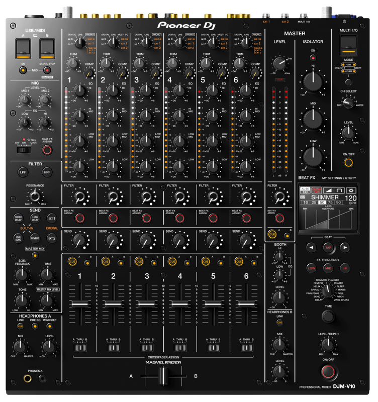The width and height of the screenshot is (378, 402).
Task: Enable channel 2 BEAT FX ASSIGN button
Action: coord(113,218)
